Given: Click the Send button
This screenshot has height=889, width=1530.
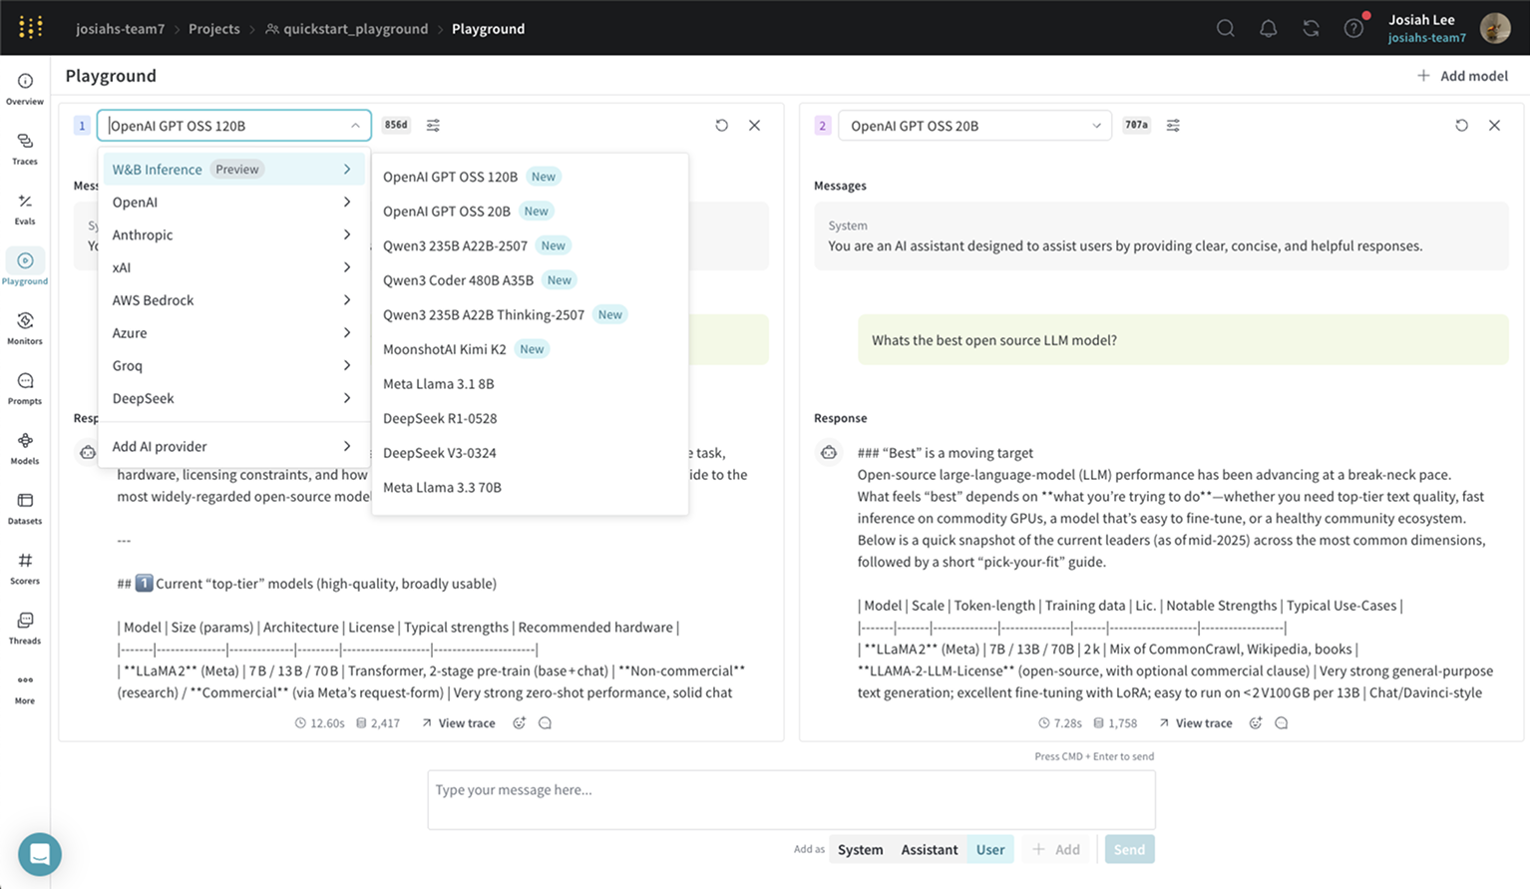Looking at the screenshot, I should tap(1129, 849).
